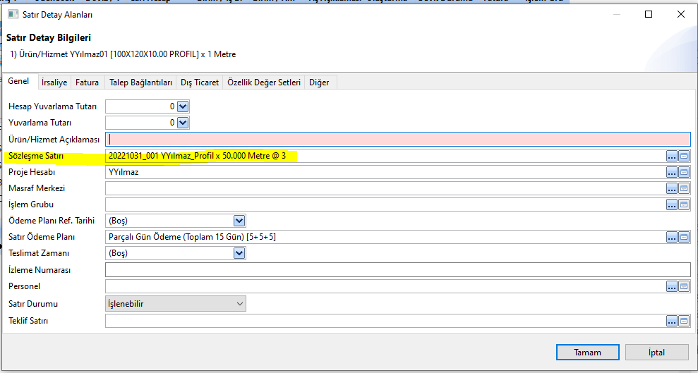Open the Teklif Satırı detail card icon

click(684, 321)
